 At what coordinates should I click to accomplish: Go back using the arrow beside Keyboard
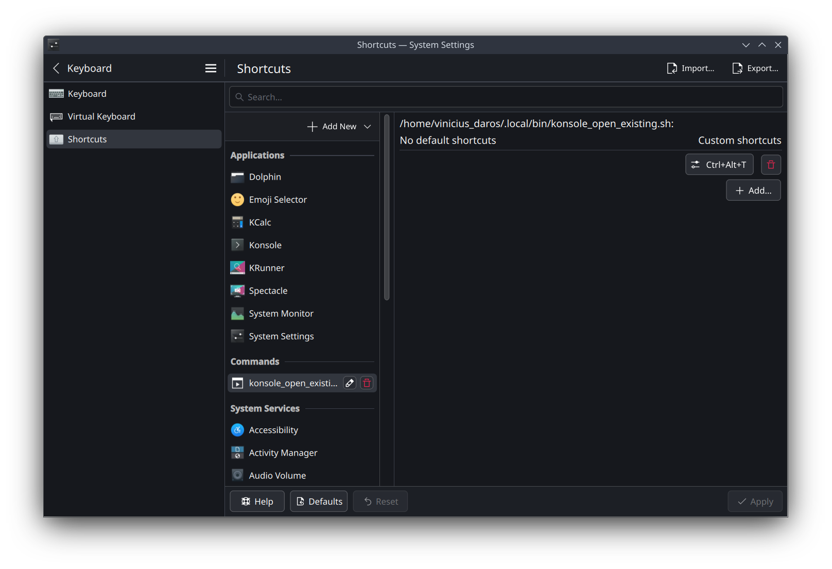click(x=56, y=68)
